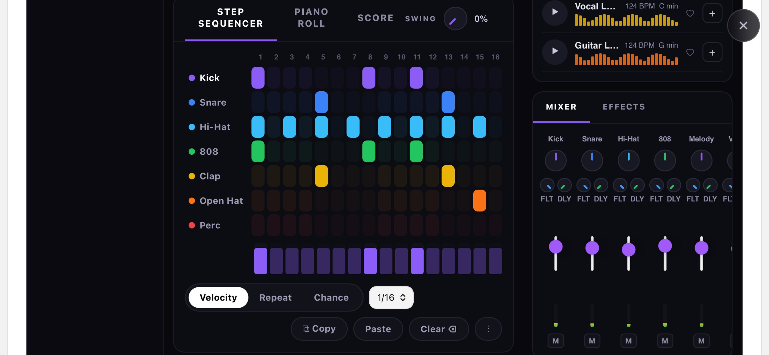Add Guitar Loop using plus icon

coord(712,52)
